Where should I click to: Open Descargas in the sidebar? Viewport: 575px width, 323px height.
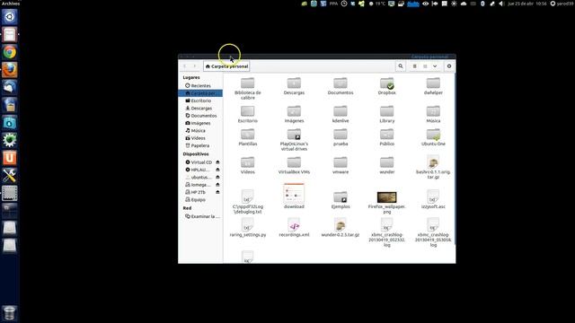click(x=200, y=109)
